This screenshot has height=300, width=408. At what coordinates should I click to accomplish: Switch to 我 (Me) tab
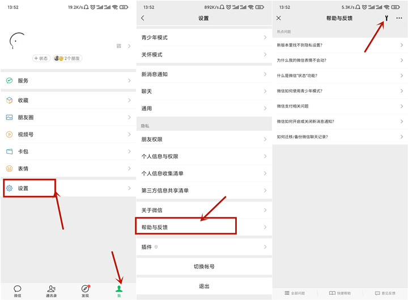click(119, 291)
